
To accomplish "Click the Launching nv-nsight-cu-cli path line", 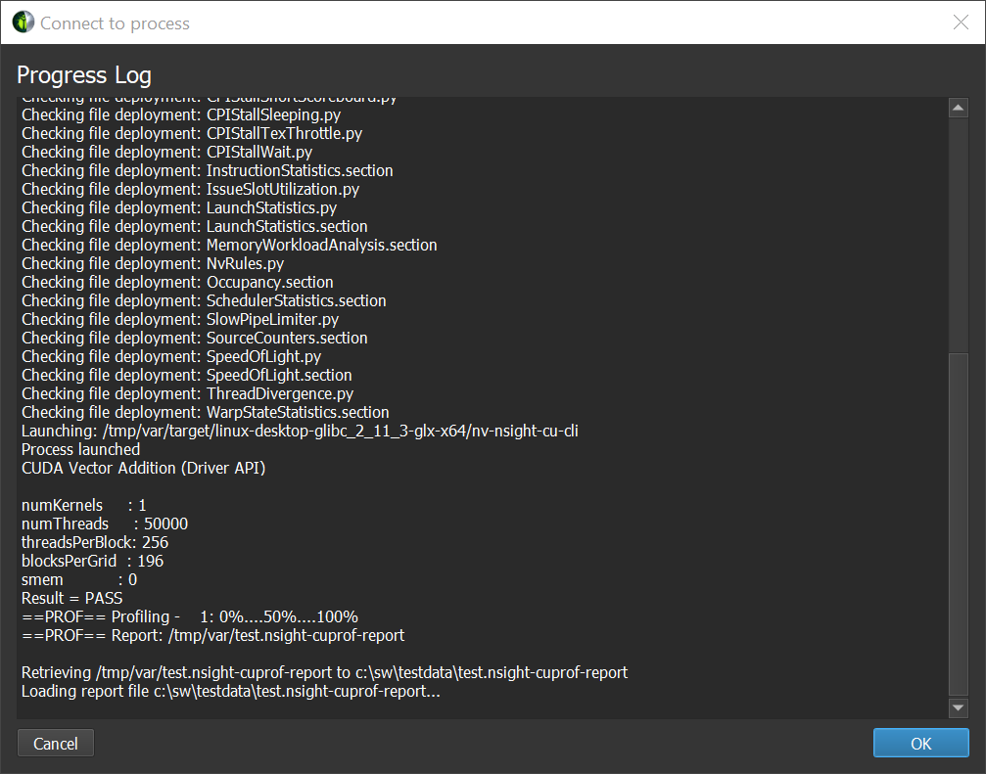I will 300,431.
